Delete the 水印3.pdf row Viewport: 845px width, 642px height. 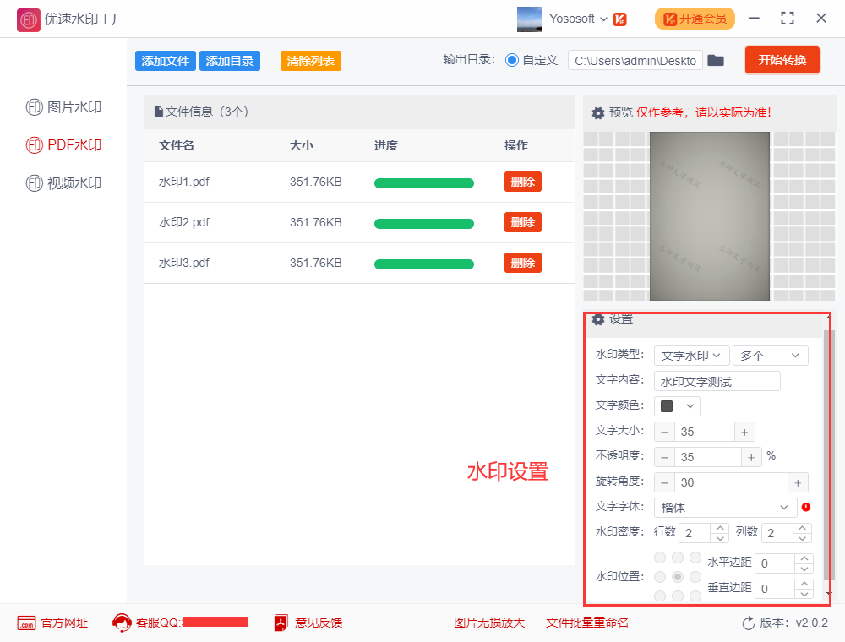tap(523, 263)
